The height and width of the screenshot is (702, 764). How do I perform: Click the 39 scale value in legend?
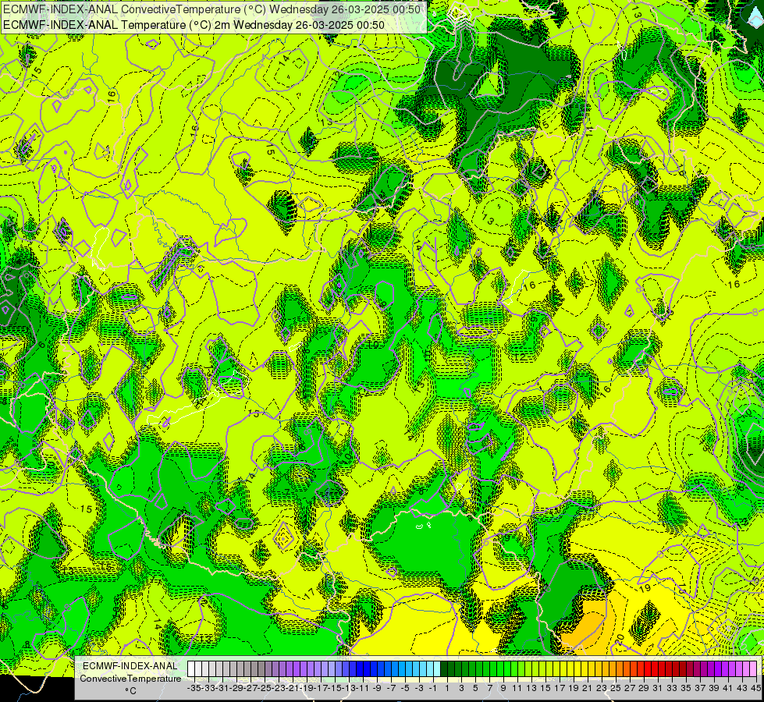coord(714,688)
